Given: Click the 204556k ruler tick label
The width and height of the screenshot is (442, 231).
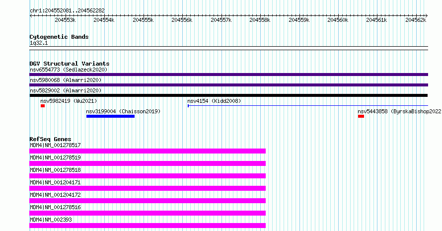Looking at the screenshot, I should 182,20.
